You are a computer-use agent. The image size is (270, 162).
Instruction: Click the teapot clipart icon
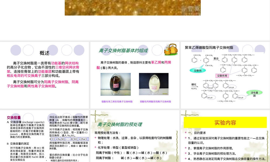pos(171,49)
